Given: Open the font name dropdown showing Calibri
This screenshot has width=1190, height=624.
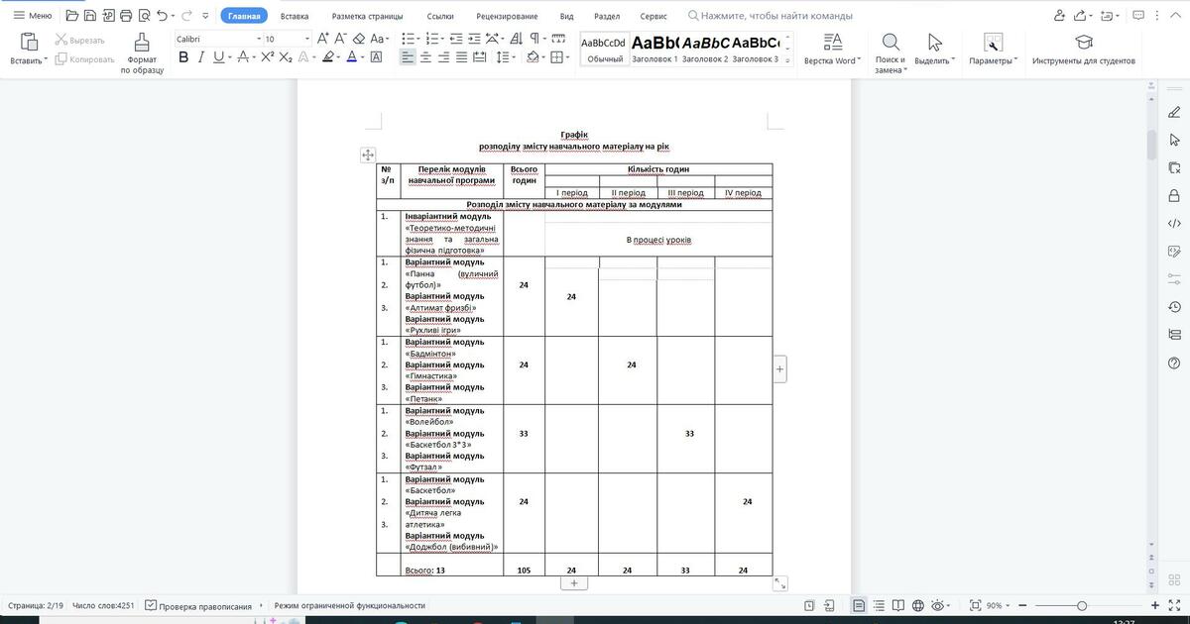Looking at the screenshot, I should 212,39.
